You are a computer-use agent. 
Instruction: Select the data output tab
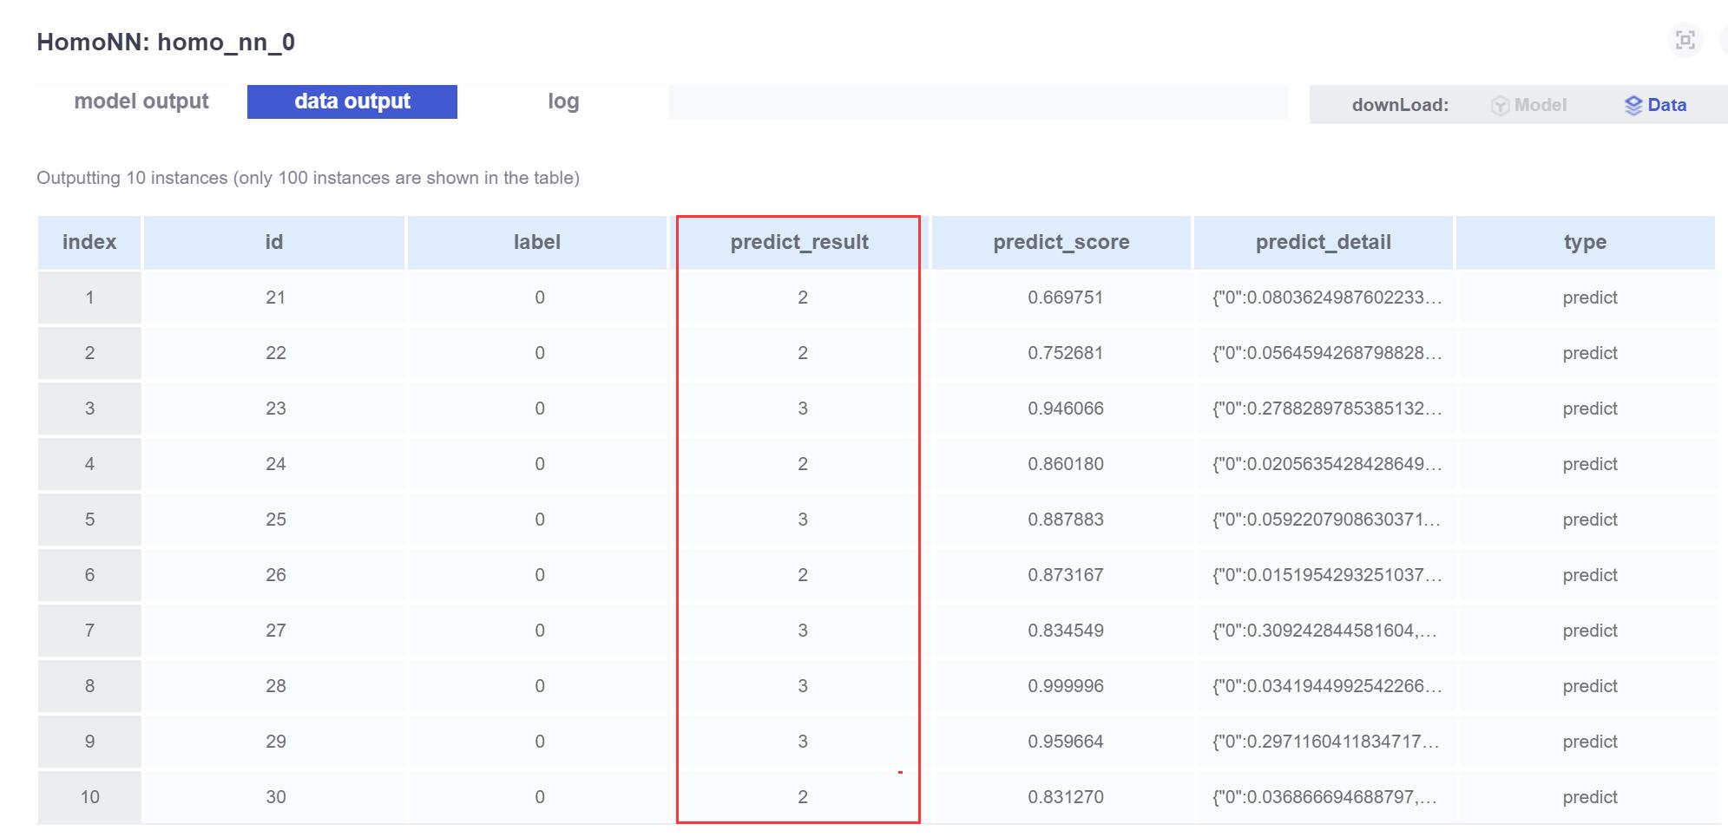pyautogui.click(x=352, y=101)
